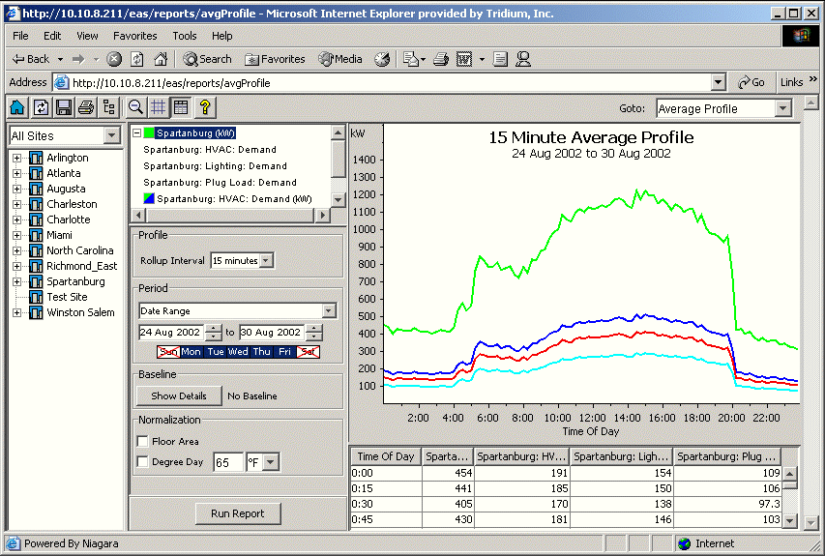The width and height of the screenshot is (825, 556).
Task: Toggle the data table icon
Action: pos(181,107)
